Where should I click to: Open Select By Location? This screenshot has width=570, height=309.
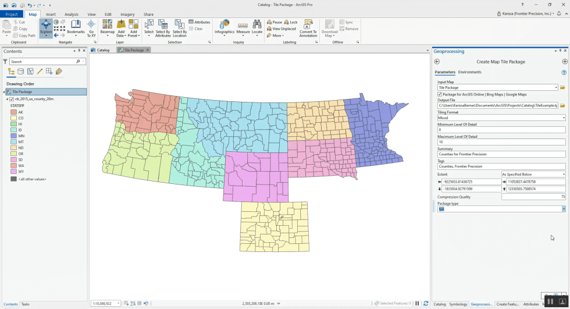[x=180, y=28]
